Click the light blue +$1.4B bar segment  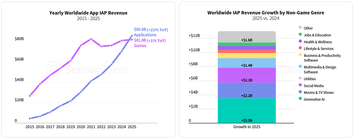247,63
